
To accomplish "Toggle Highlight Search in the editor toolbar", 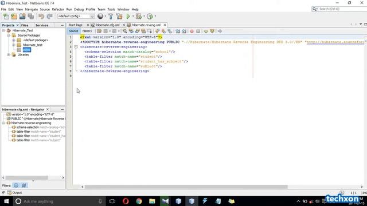I will pos(143,31).
